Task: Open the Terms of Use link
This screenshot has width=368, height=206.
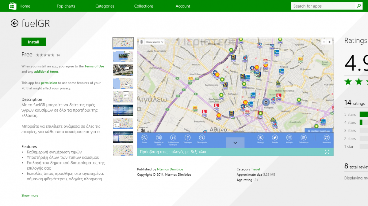Action: tap(94, 66)
